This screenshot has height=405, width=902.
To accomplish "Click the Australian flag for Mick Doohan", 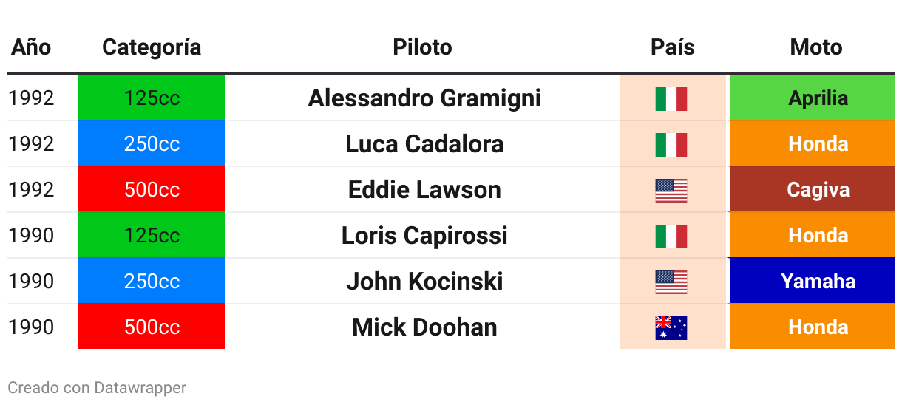I will 671,327.
